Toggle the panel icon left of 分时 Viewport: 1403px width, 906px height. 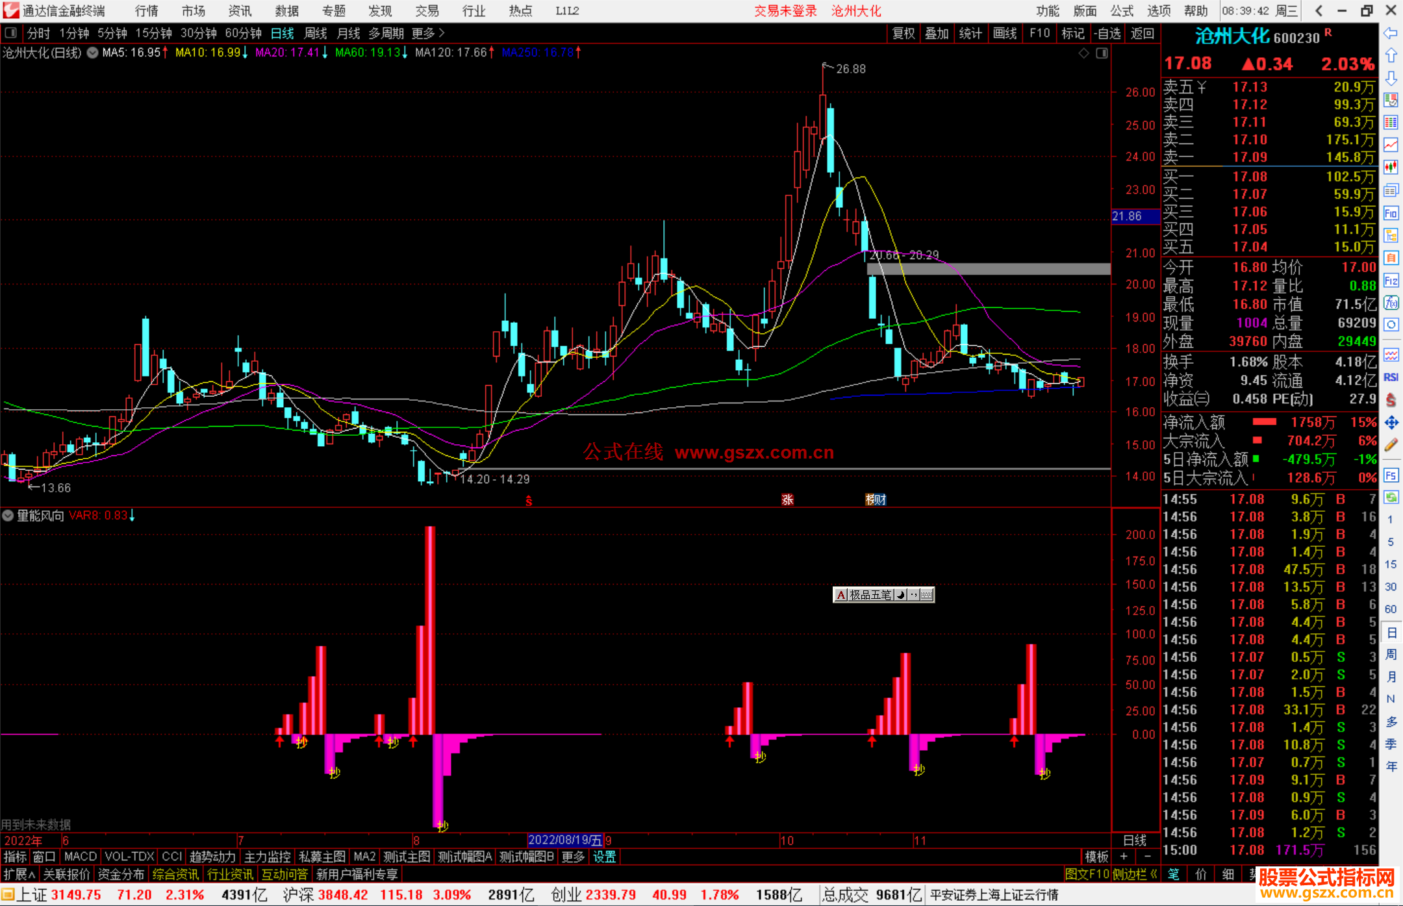point(10,32)
